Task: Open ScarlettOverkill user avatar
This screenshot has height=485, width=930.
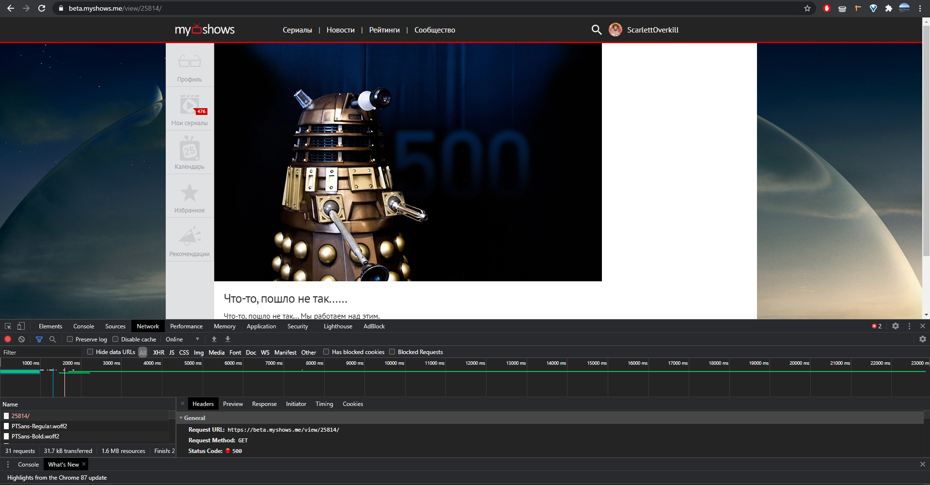Action: point(615,30)
